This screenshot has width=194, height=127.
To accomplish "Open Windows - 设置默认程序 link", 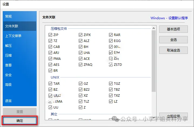I will (x=169, y=18).
